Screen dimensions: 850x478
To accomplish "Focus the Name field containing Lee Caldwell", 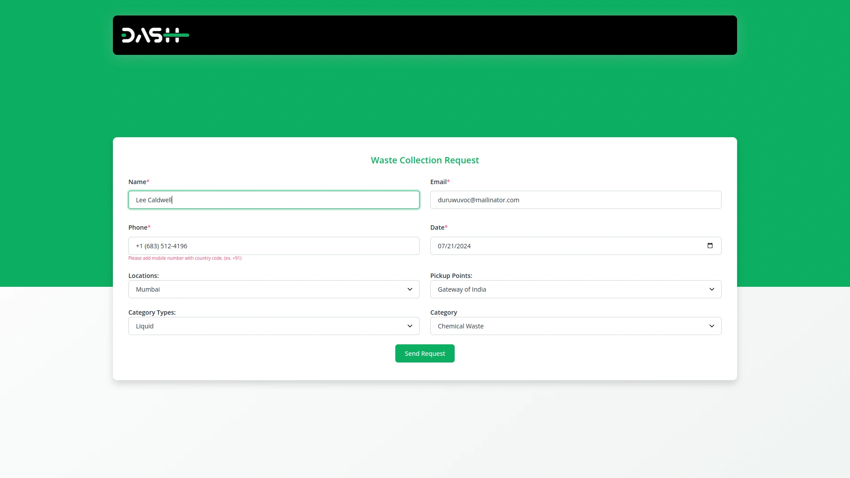I will tap(274, 200).
